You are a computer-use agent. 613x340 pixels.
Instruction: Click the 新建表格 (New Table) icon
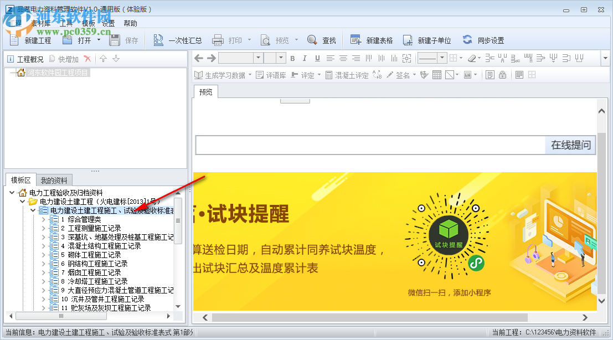[x=356, y=40]
